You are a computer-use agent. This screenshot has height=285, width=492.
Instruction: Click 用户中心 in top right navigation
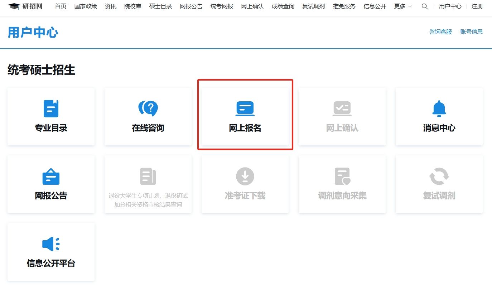click(x=450, y=6)
